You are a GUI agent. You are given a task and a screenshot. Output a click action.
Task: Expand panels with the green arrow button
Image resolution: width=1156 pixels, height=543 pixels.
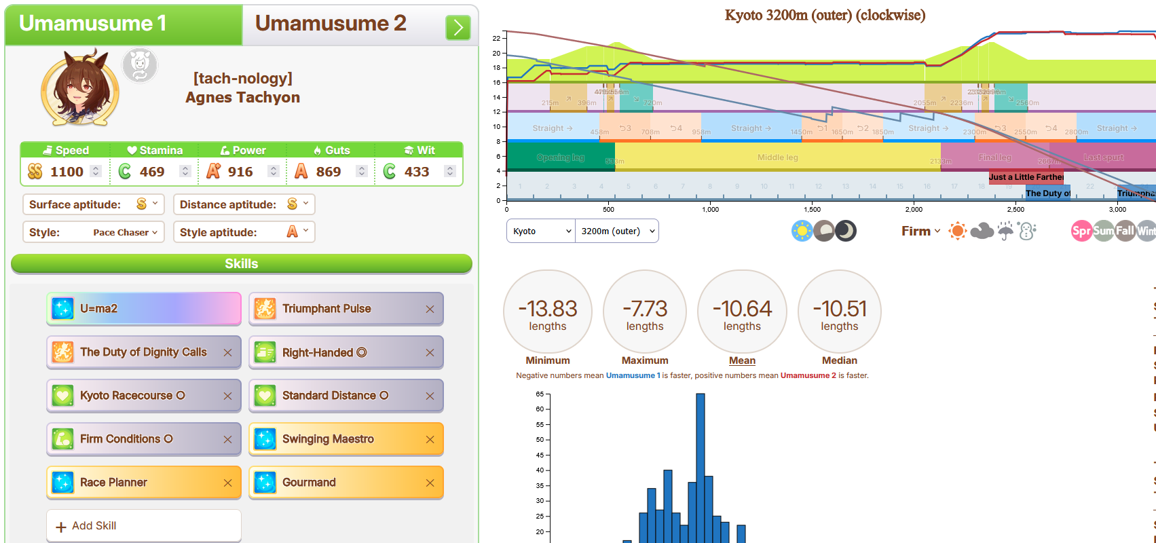pyautogui.click(x=458, y=27)
